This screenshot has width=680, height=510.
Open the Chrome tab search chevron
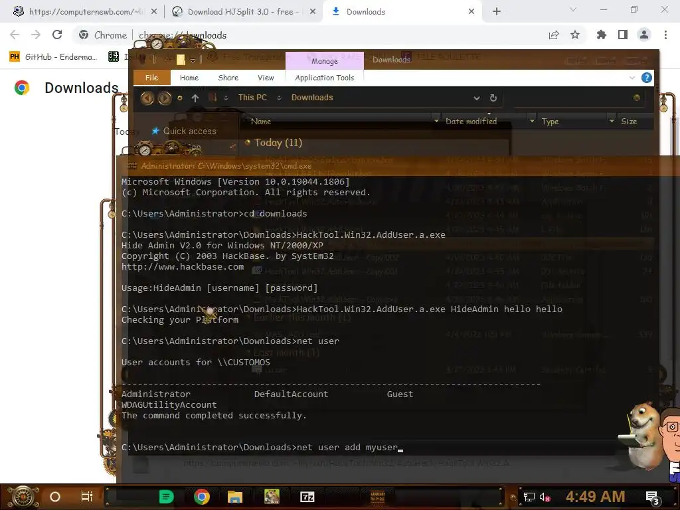pos(573,9)
